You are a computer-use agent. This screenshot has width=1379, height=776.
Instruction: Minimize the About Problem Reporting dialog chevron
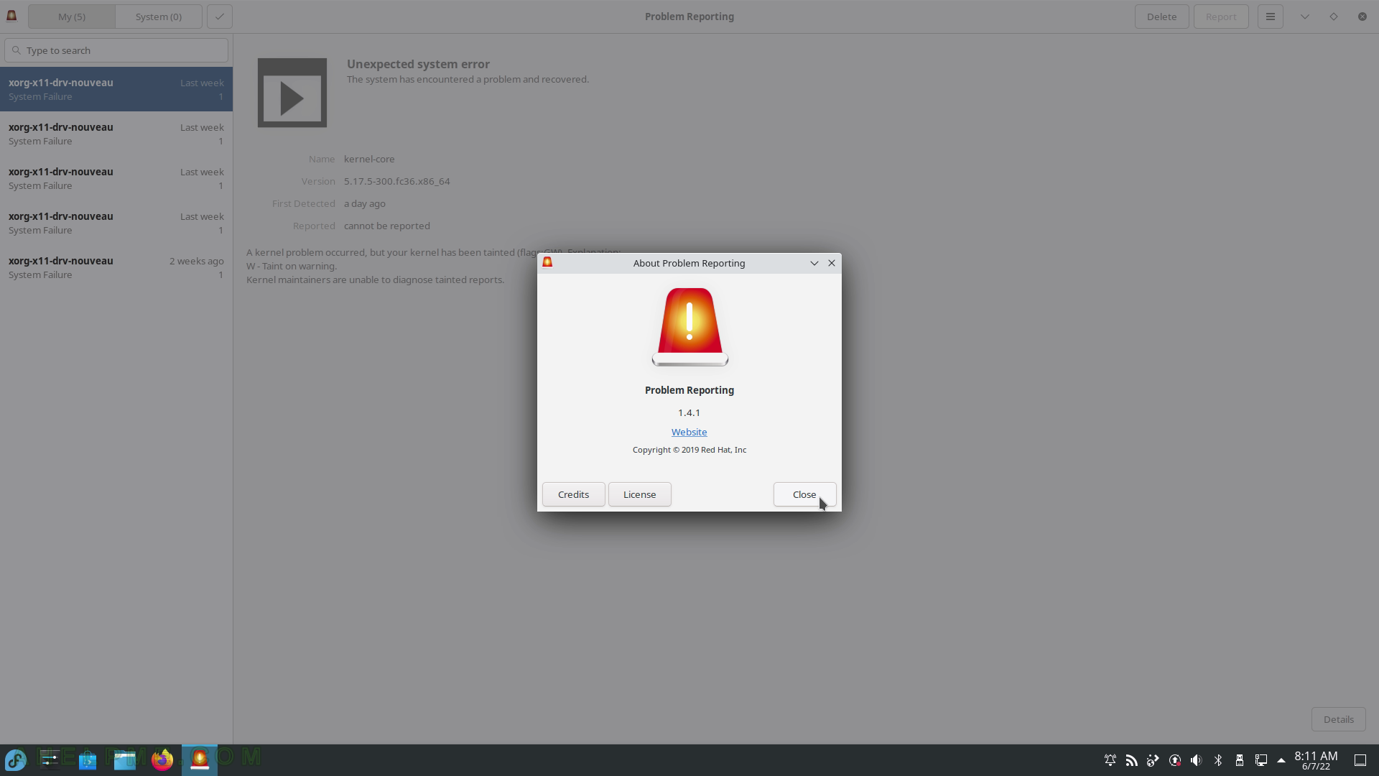814,263
